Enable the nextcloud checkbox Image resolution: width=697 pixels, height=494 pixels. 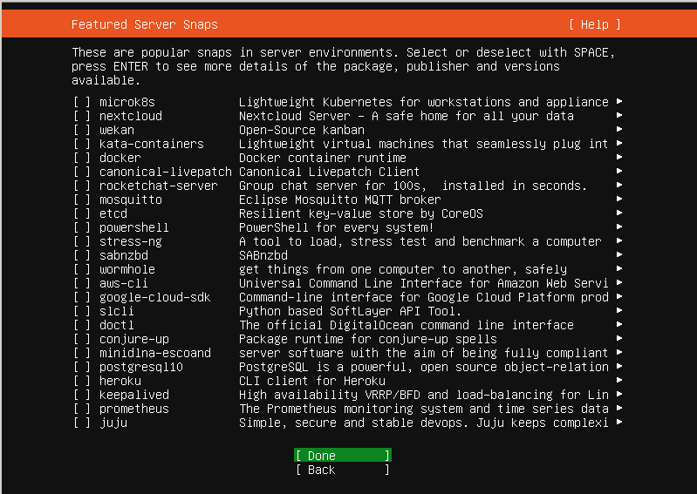[82, 116]
